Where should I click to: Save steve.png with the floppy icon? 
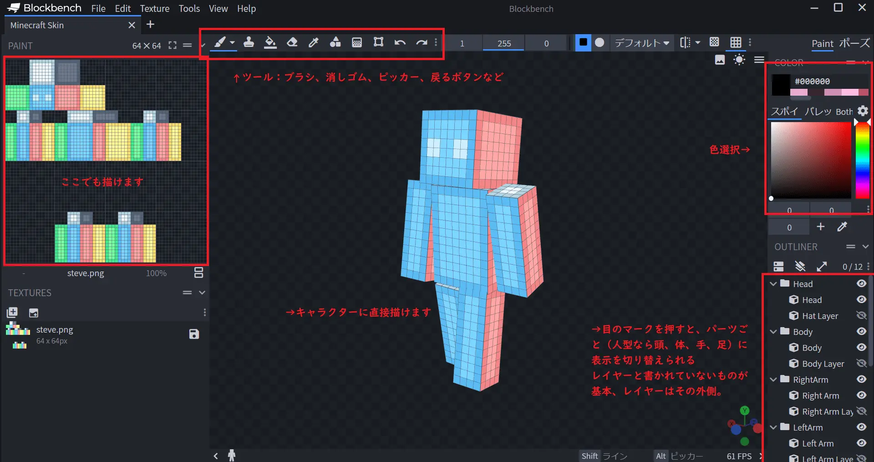(x=194, y=334)
